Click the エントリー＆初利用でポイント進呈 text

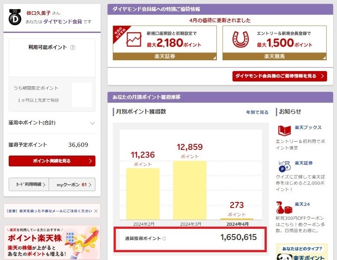(301, 144)
